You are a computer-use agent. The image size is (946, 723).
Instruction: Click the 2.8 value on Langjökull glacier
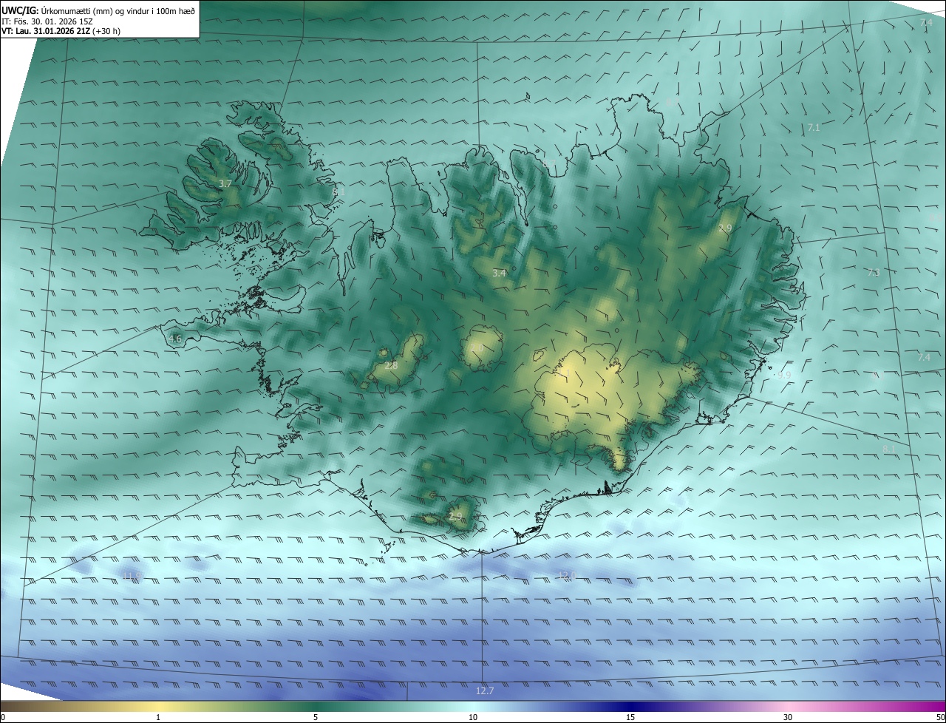391,365
